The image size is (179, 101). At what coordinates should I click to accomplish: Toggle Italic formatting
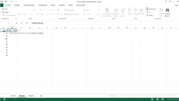(x=22, y=14)
